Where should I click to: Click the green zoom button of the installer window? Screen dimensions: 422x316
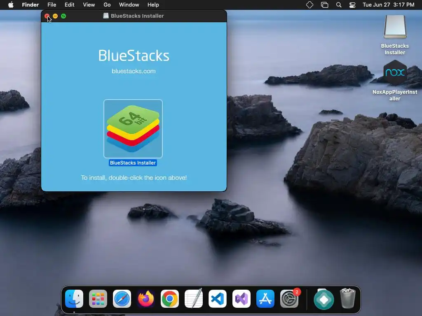63,16
